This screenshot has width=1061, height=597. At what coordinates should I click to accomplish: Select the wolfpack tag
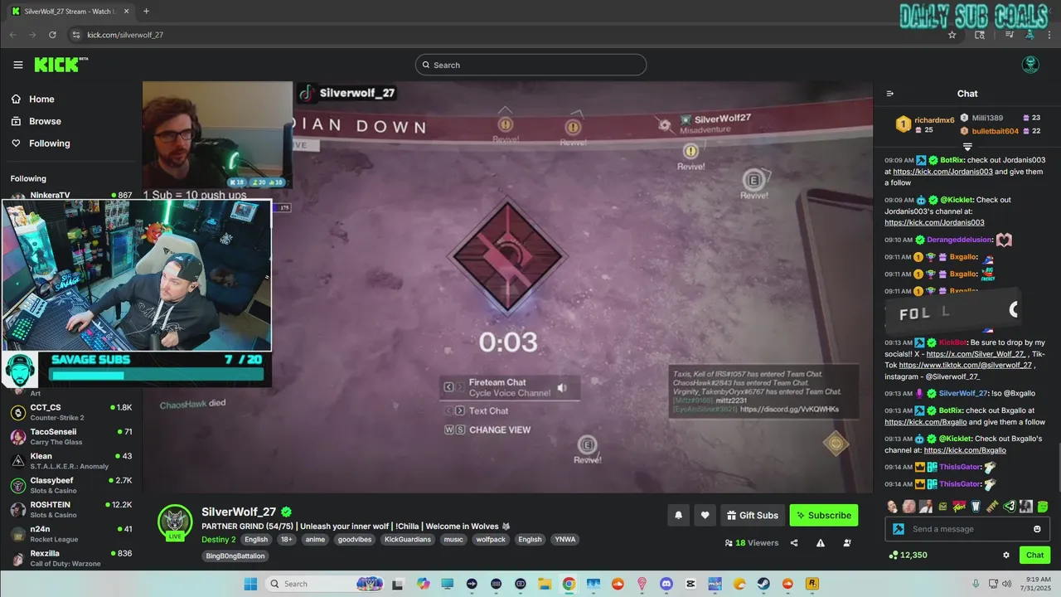coord(491,539)
